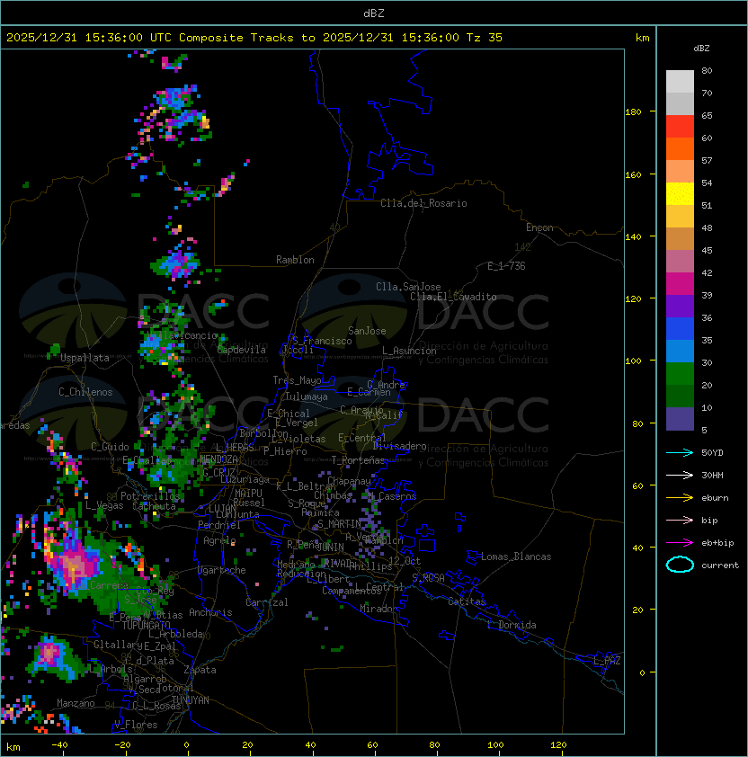Click the E_1-736 map label

pyautogui.click(x=506, y=266)
